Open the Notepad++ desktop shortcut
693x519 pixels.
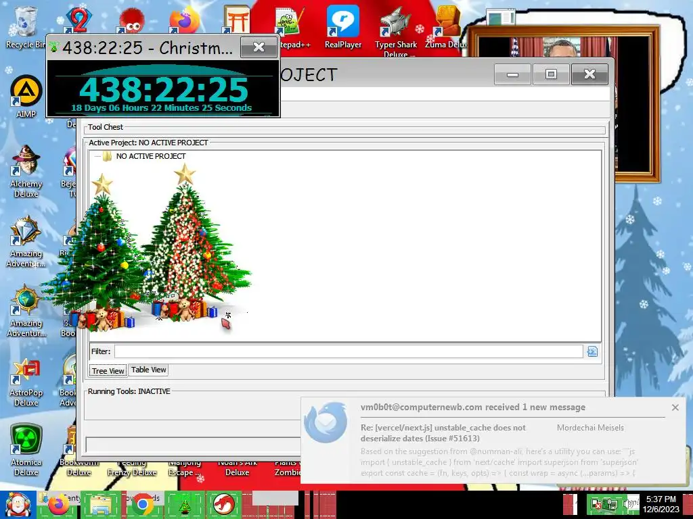click(291, 26)
